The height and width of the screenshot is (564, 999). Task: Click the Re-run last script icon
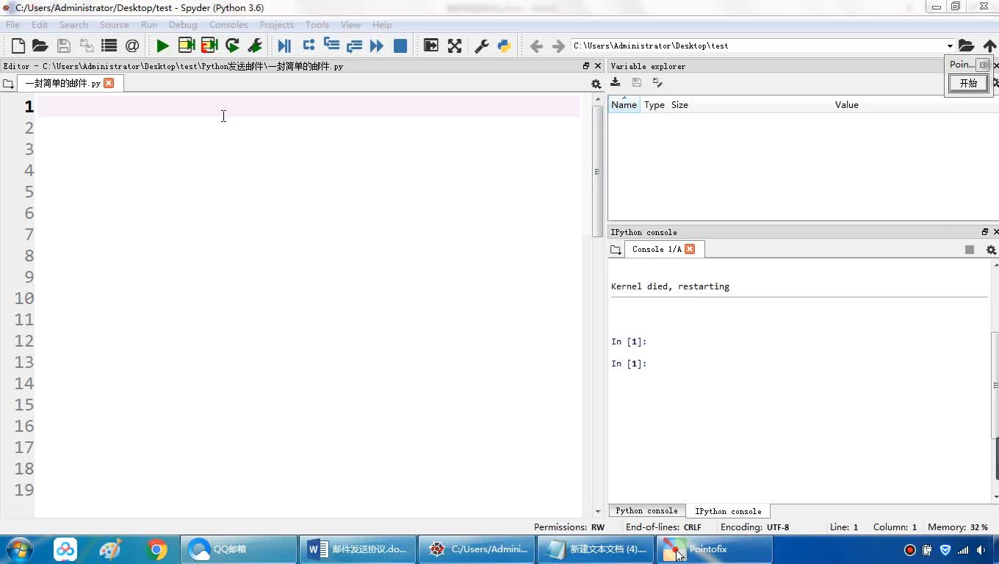[232, 46]
